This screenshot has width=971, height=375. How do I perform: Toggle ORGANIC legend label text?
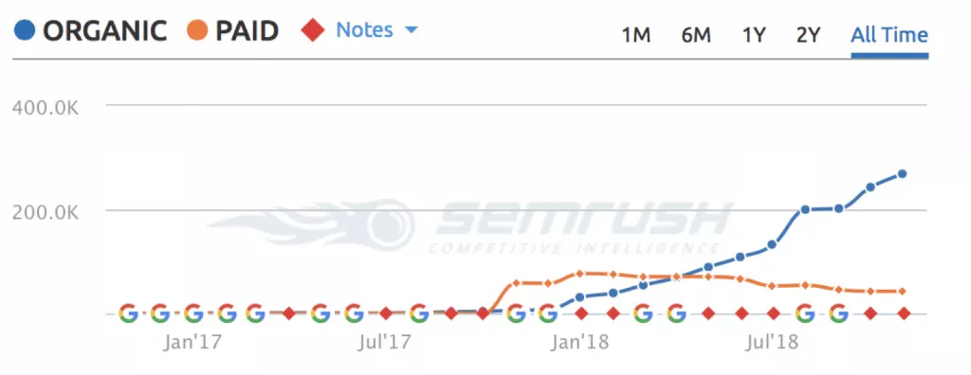coord(104,31)
